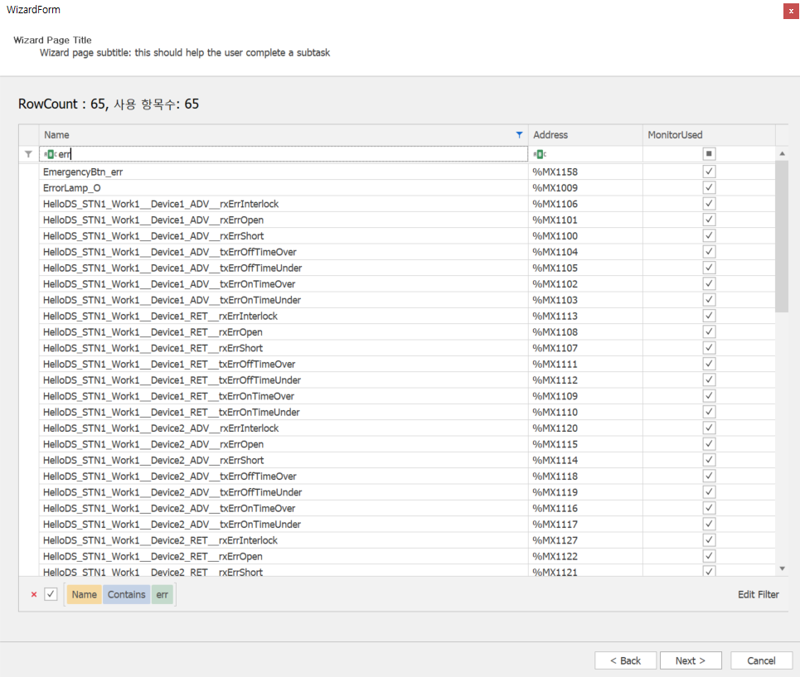Screen dimensions: 800x677
Task: Click the filter row funnel icon
Action: tap(28, 154)
